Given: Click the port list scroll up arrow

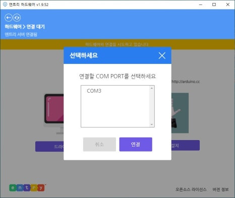Looking at the screenshot, I should coord(152,88).
